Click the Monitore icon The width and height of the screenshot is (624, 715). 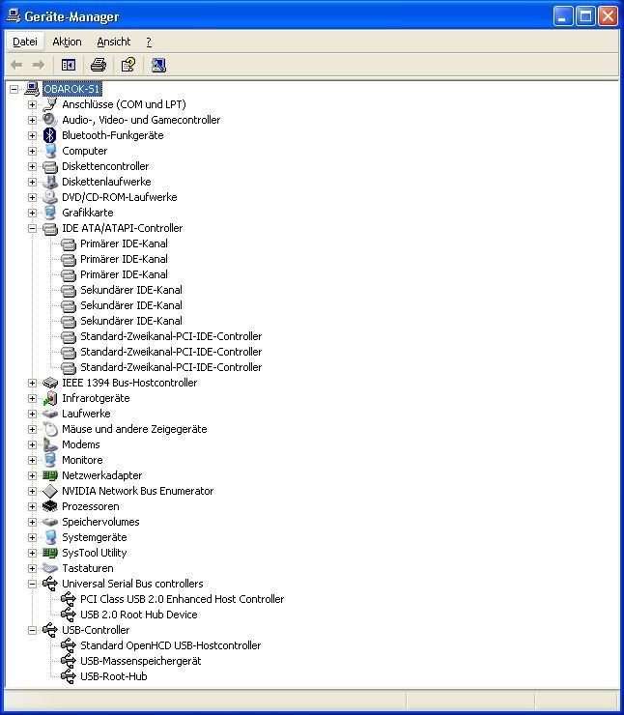(49, 460)
